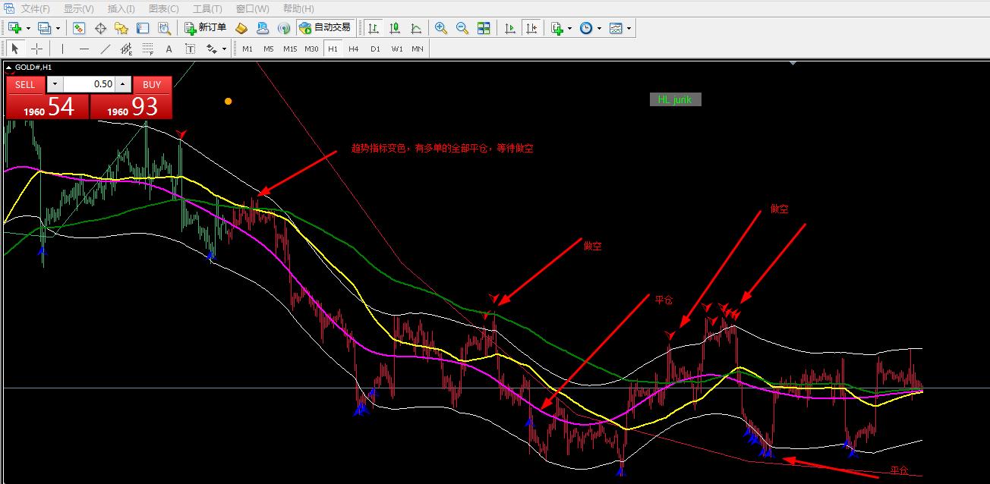Open the MetaEditor yellow book icon
This screenshot has height=484, width=990.
tap(241, 28)
